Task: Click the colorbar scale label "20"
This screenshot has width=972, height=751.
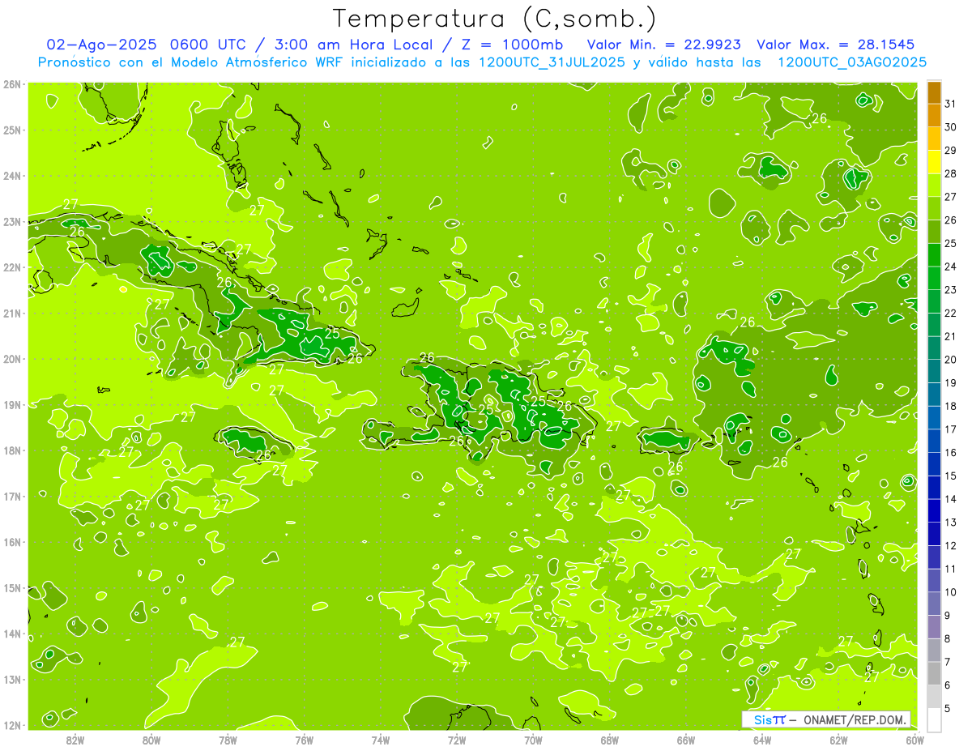Action: [950, 360]
